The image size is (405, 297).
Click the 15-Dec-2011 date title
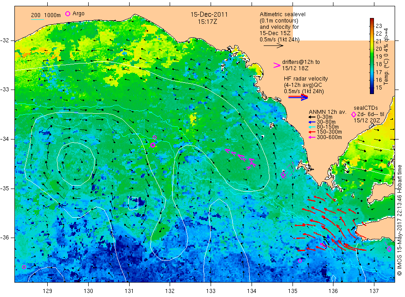click(209, 14)
